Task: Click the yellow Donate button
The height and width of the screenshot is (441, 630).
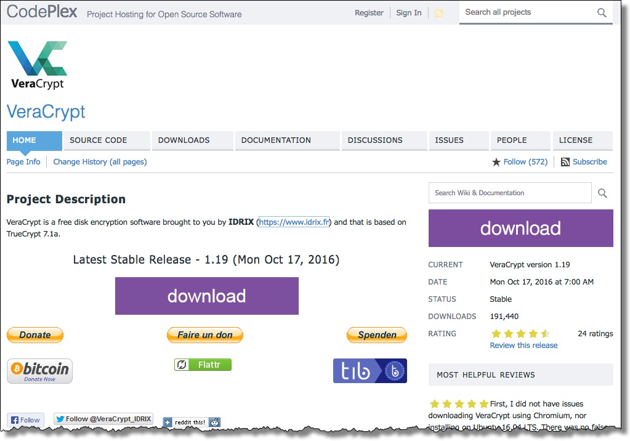Action: [x=34, y=334]
